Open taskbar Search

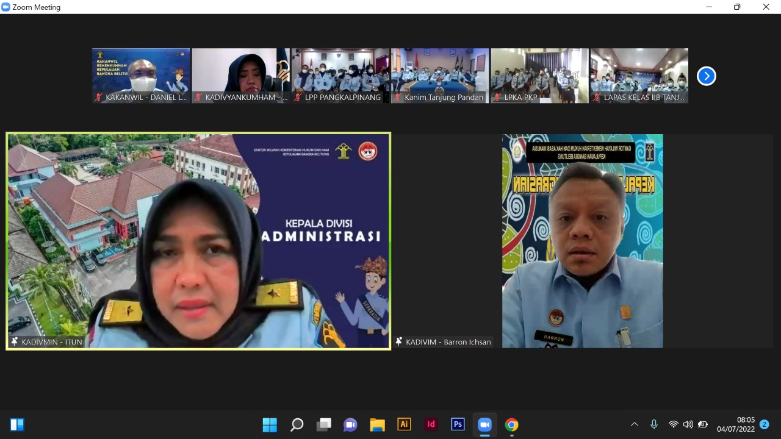(x=297, y=425)
